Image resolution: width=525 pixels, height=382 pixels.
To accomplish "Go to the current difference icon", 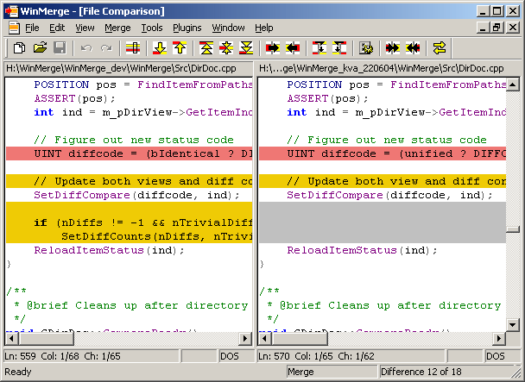I will 226,48.
